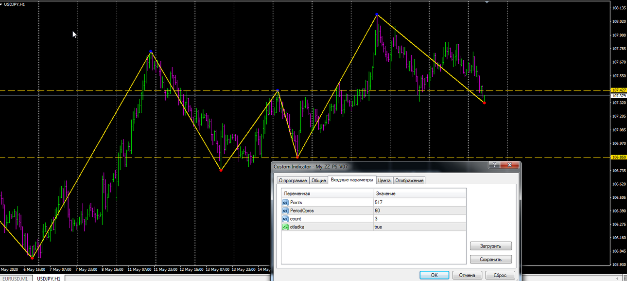This screenshot has height=281, width=627.
Task: Click the orange 106.850 price level label
Action: (x=619, y=158)
